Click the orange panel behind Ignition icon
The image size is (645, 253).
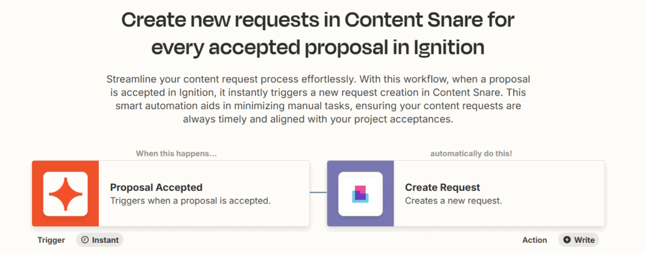(x=66, y=193)
